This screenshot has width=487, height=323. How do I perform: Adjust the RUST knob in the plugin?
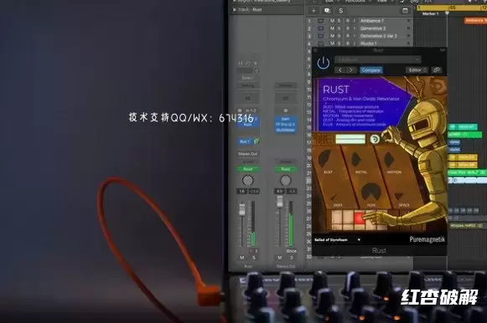pos(324,158)
